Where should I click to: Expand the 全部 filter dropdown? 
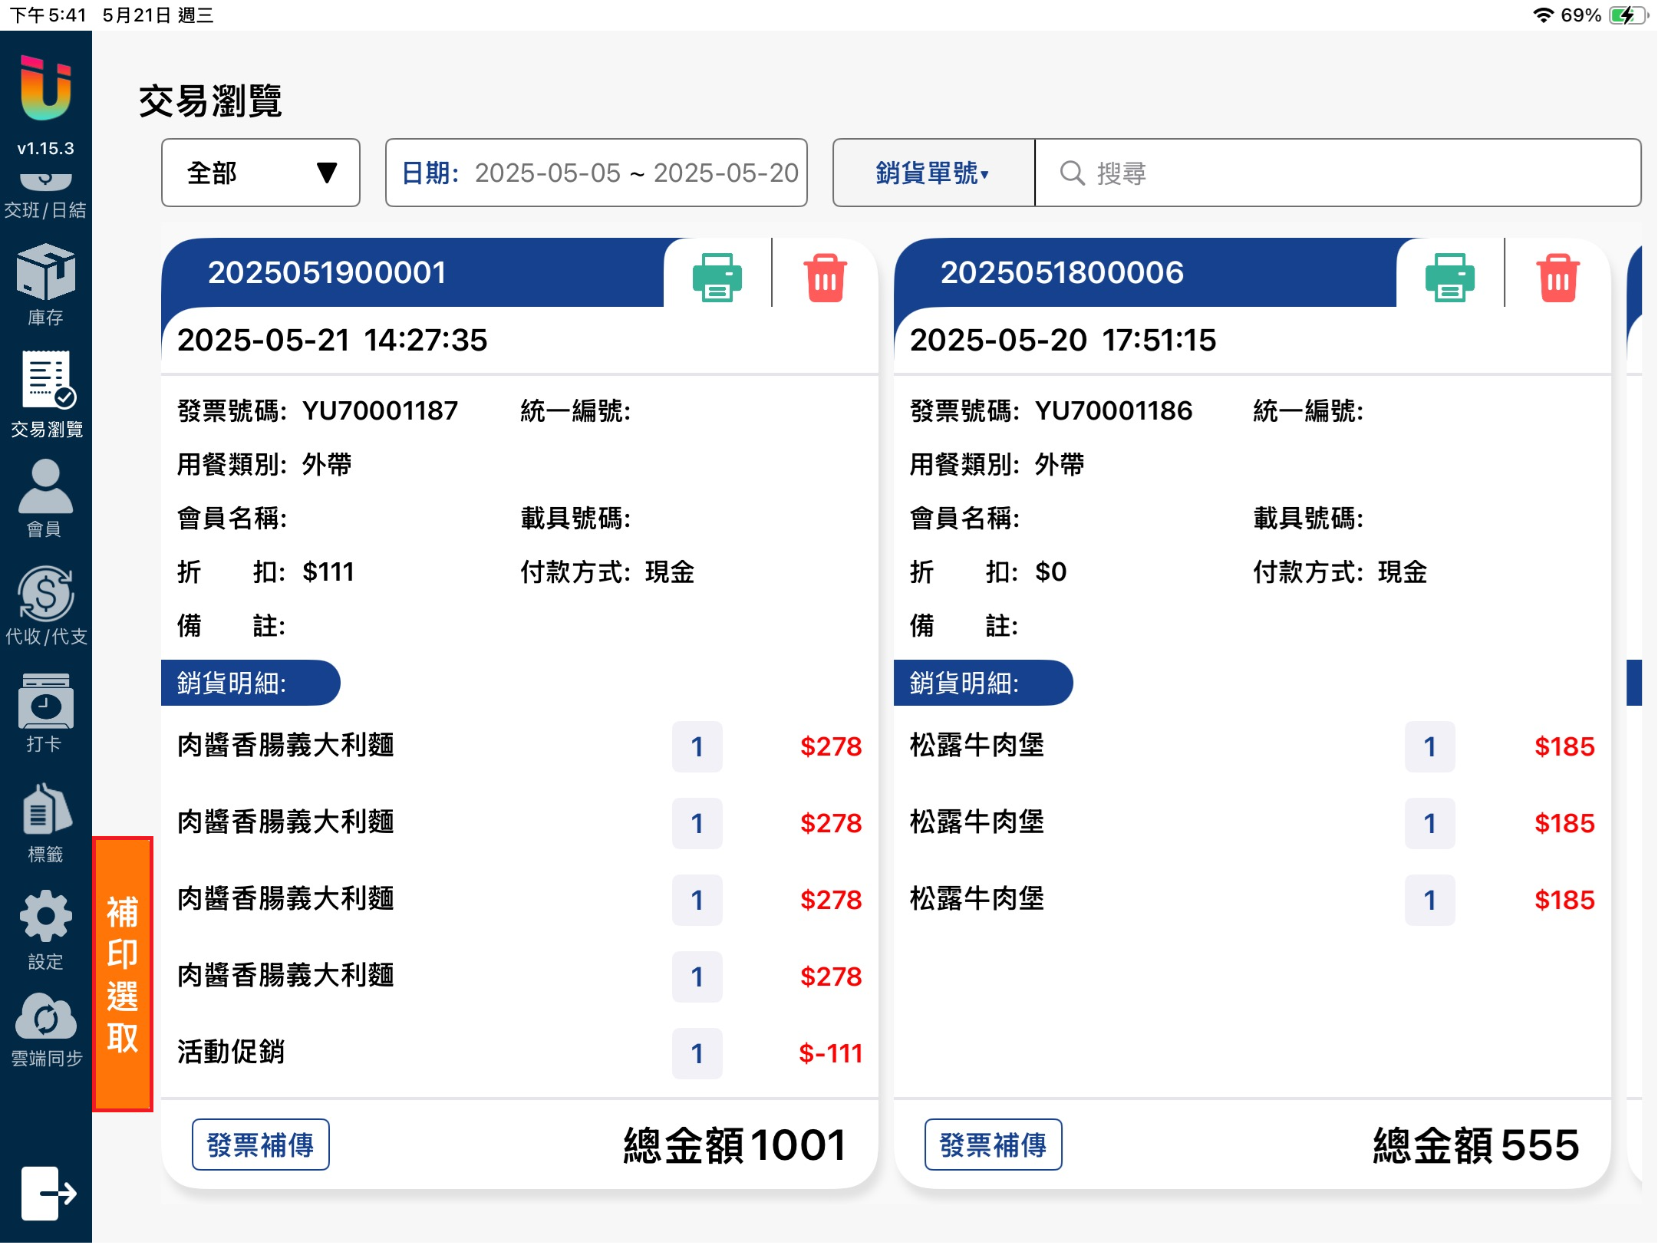pyautogui.click(x=261, y=173)
